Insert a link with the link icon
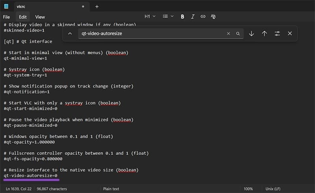 (203, 17)
